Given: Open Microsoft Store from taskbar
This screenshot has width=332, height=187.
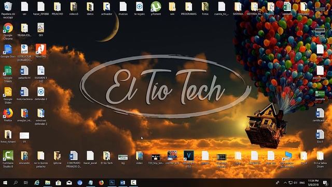Looking at the screenshot, I should 59,183.
